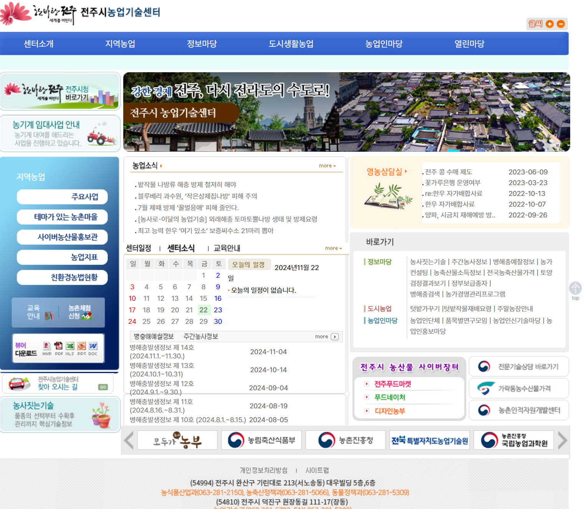Open the DOC viewer download icon
This screenshot has height=509, width=584.
[93, 348]
